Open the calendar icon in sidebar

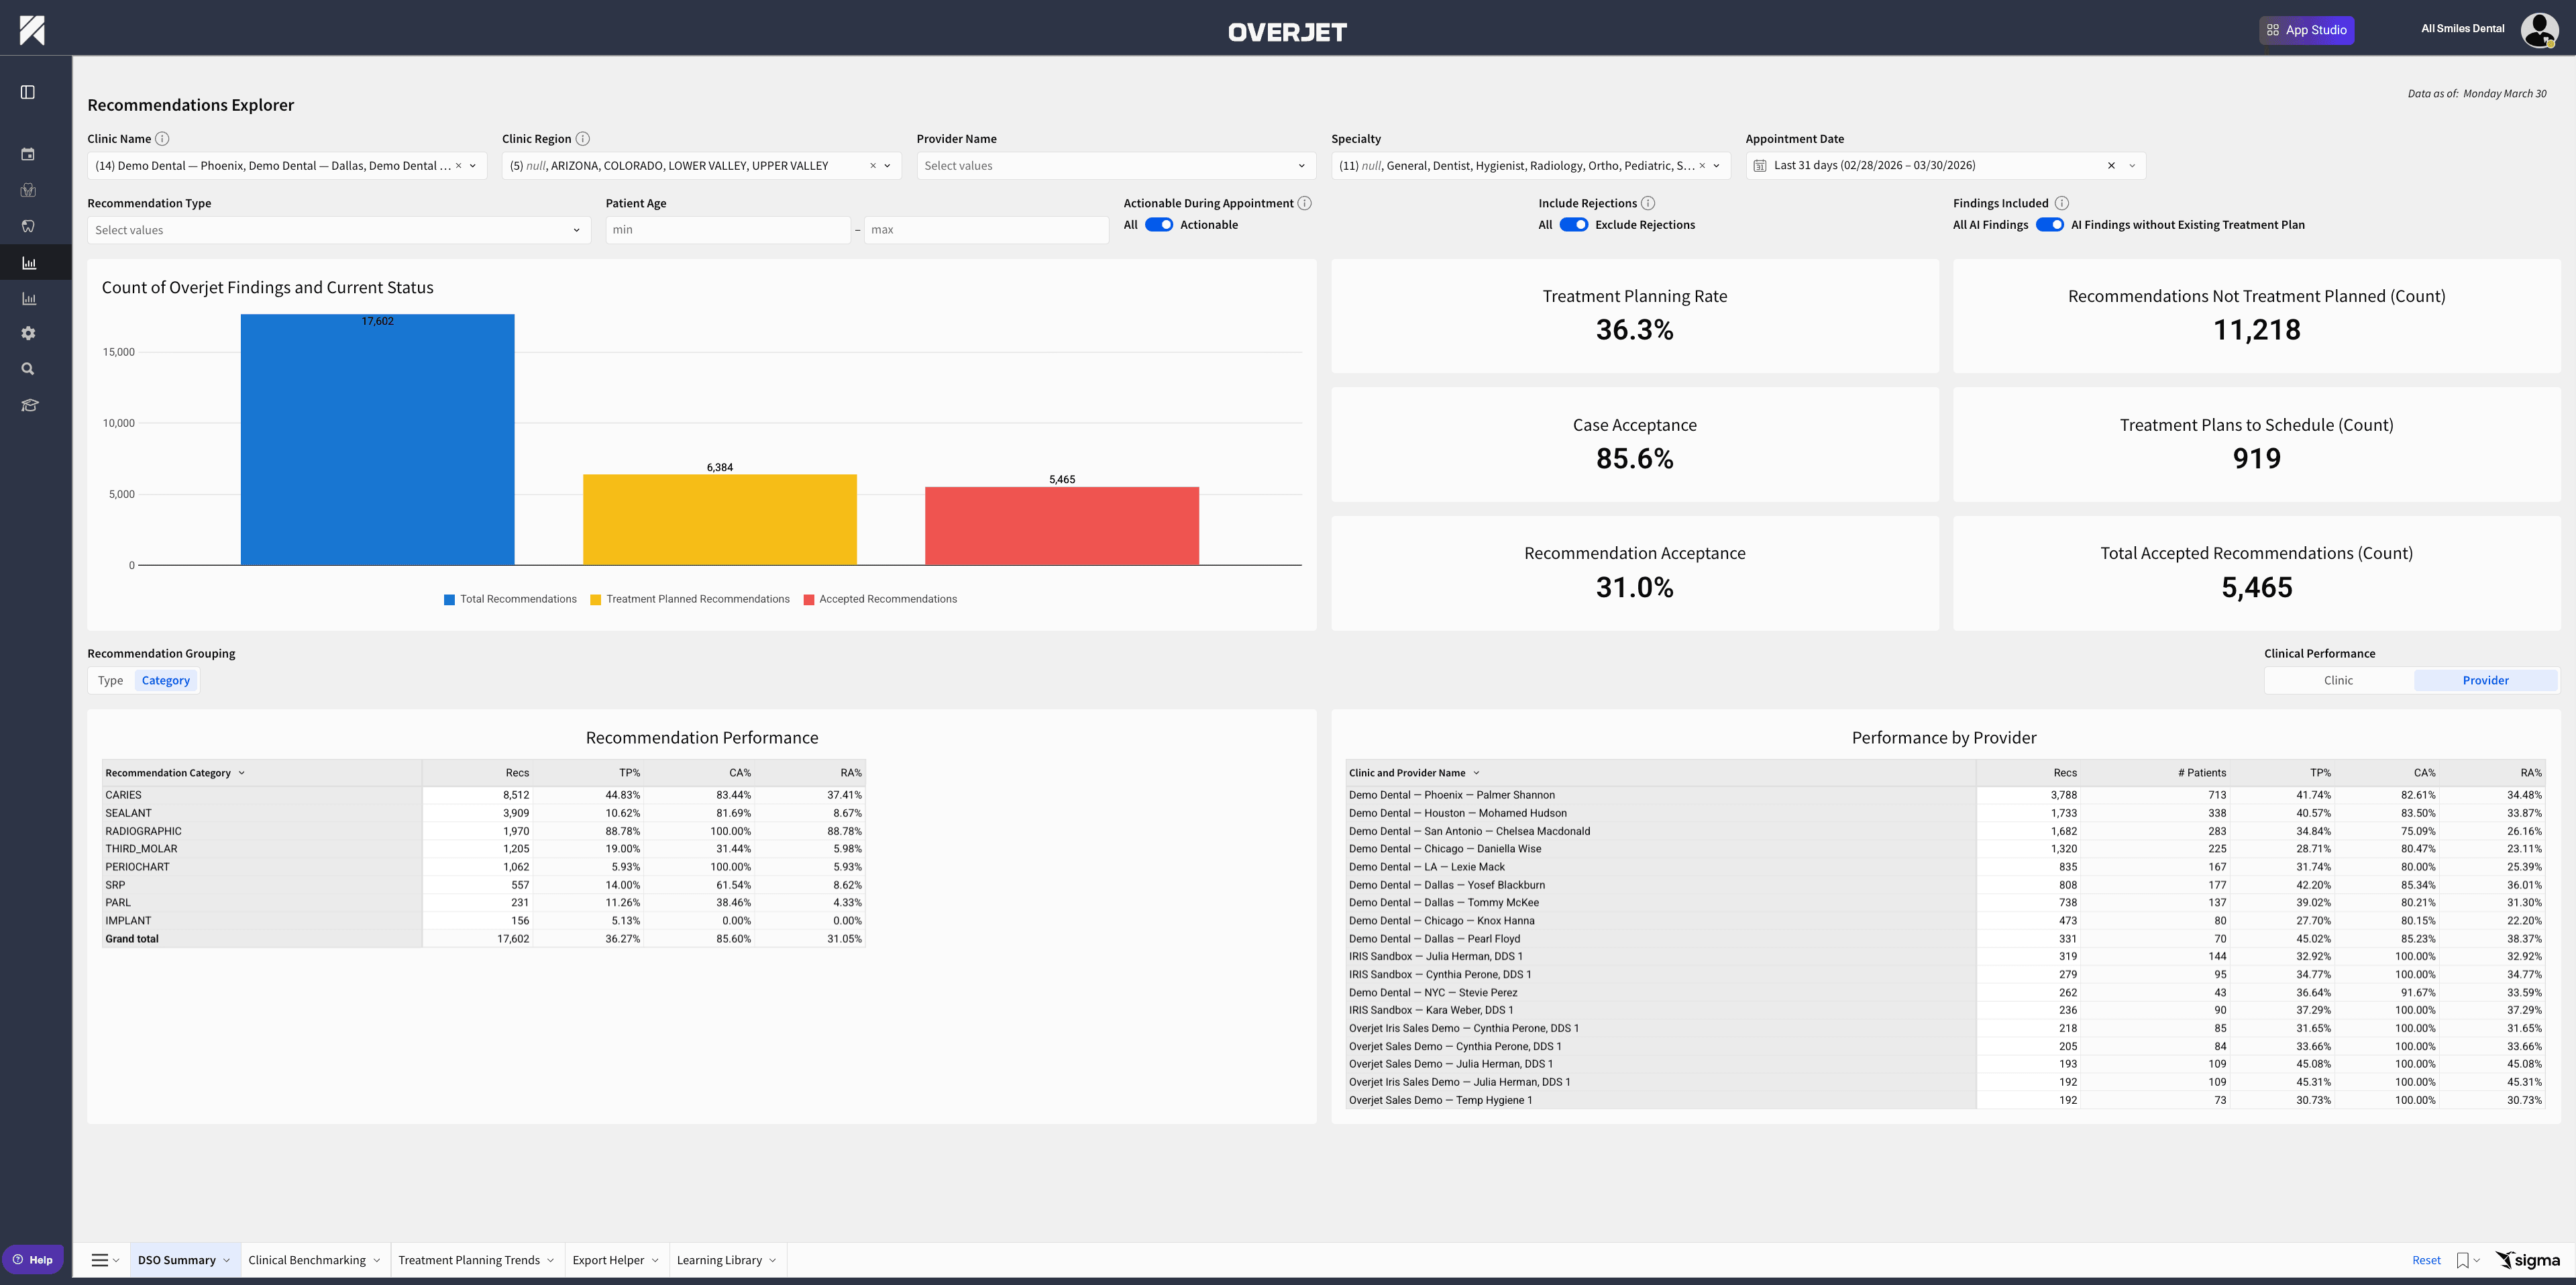(28, 154)
